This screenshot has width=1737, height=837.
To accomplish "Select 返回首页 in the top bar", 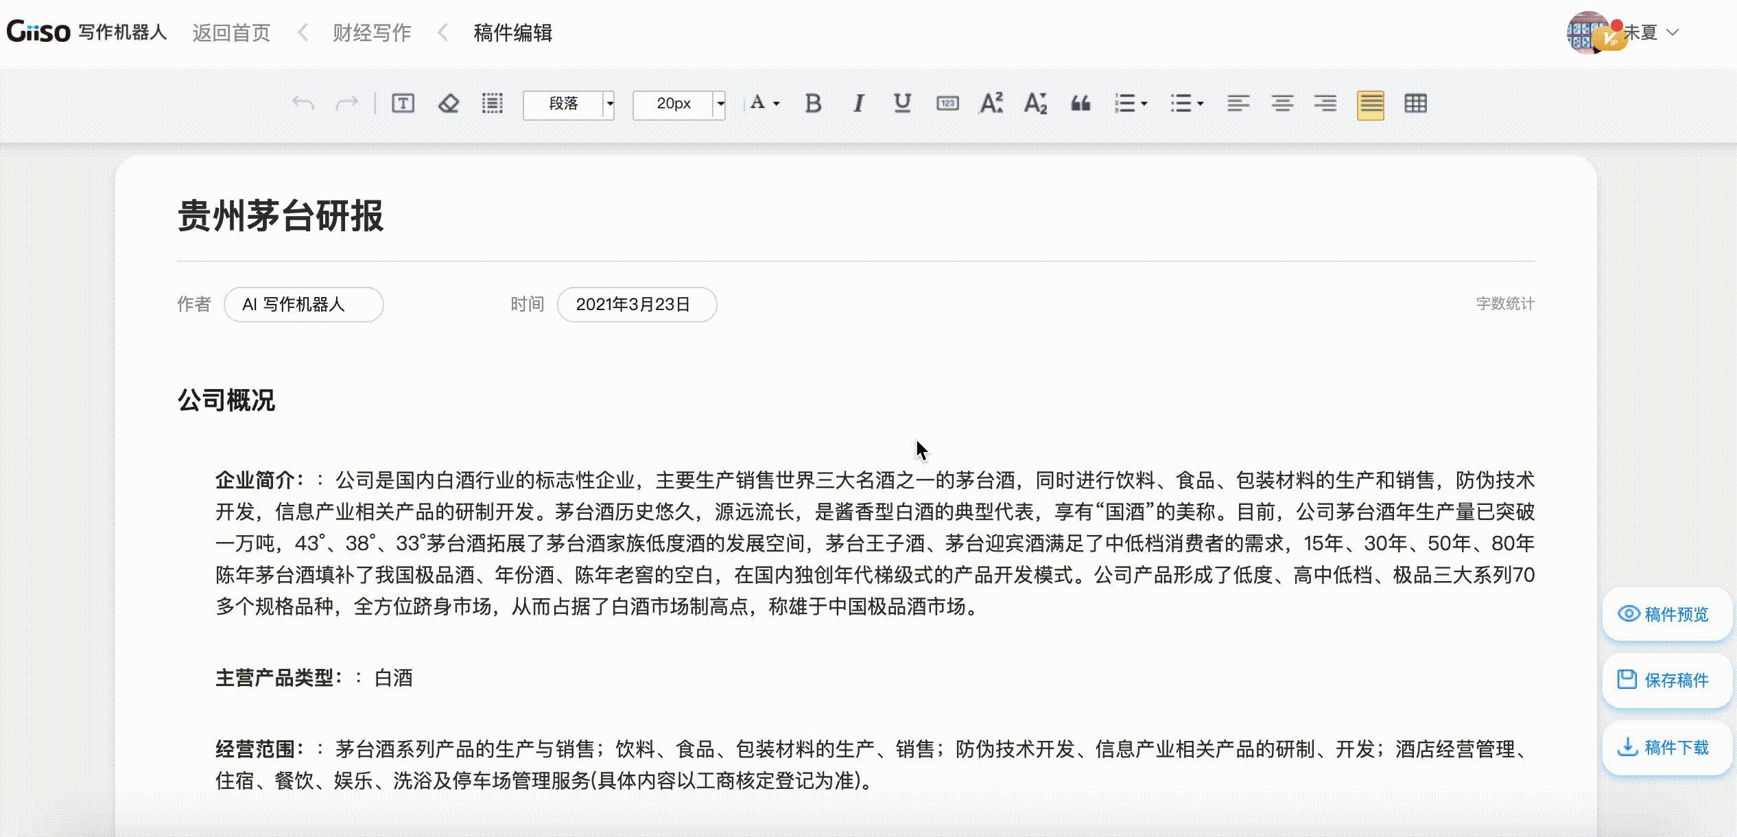I will point(231,32).
